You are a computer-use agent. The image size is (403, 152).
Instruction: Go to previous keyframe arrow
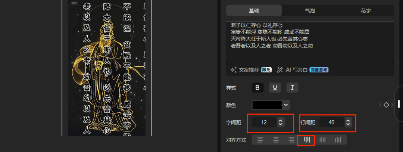[x=381, y=105]
